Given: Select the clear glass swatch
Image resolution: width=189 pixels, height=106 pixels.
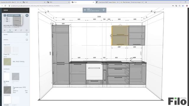Looking at the screenshot, I should click(x=7, y=100).
